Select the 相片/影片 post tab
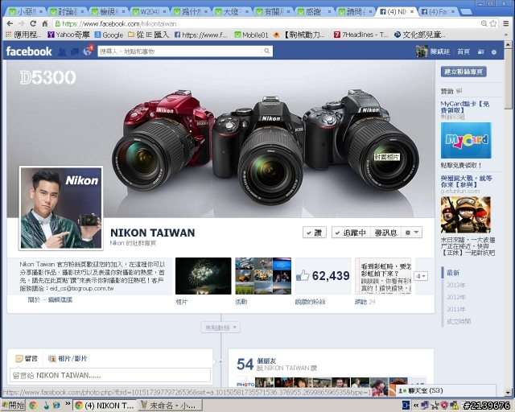This screenshot has height=412, width=515. (x=68, y=358)
